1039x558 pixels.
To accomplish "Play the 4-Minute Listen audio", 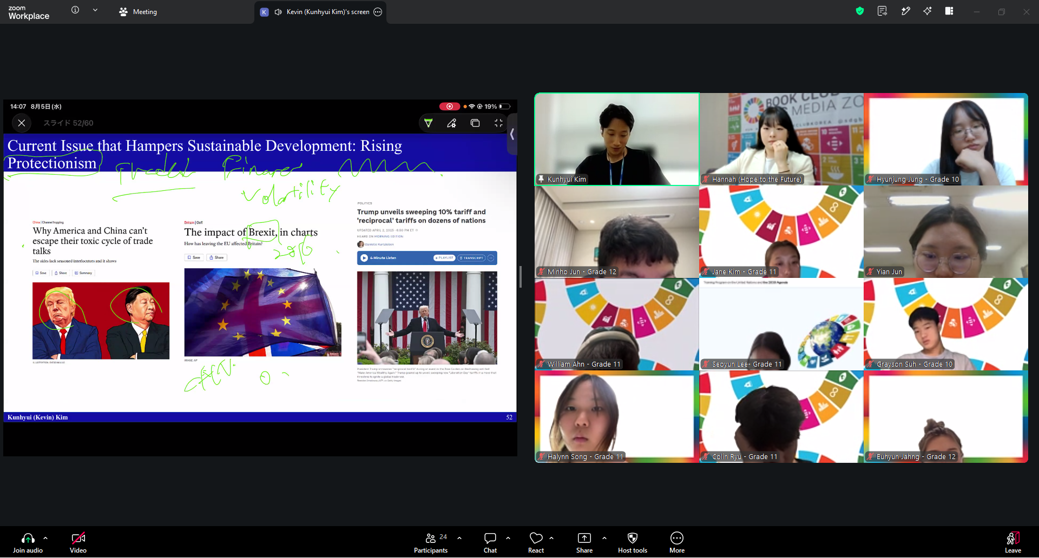I will pyautogui.click(x=364, y=258).
